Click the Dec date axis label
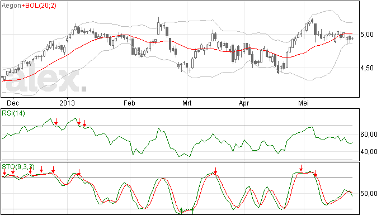The height and width of the screenshot is (216, 386). coord(12,103)
